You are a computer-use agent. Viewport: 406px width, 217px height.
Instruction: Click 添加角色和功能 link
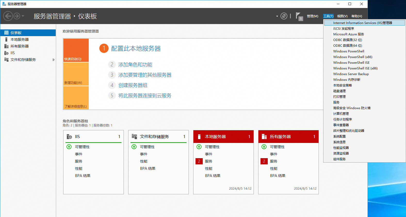(135, 65)
